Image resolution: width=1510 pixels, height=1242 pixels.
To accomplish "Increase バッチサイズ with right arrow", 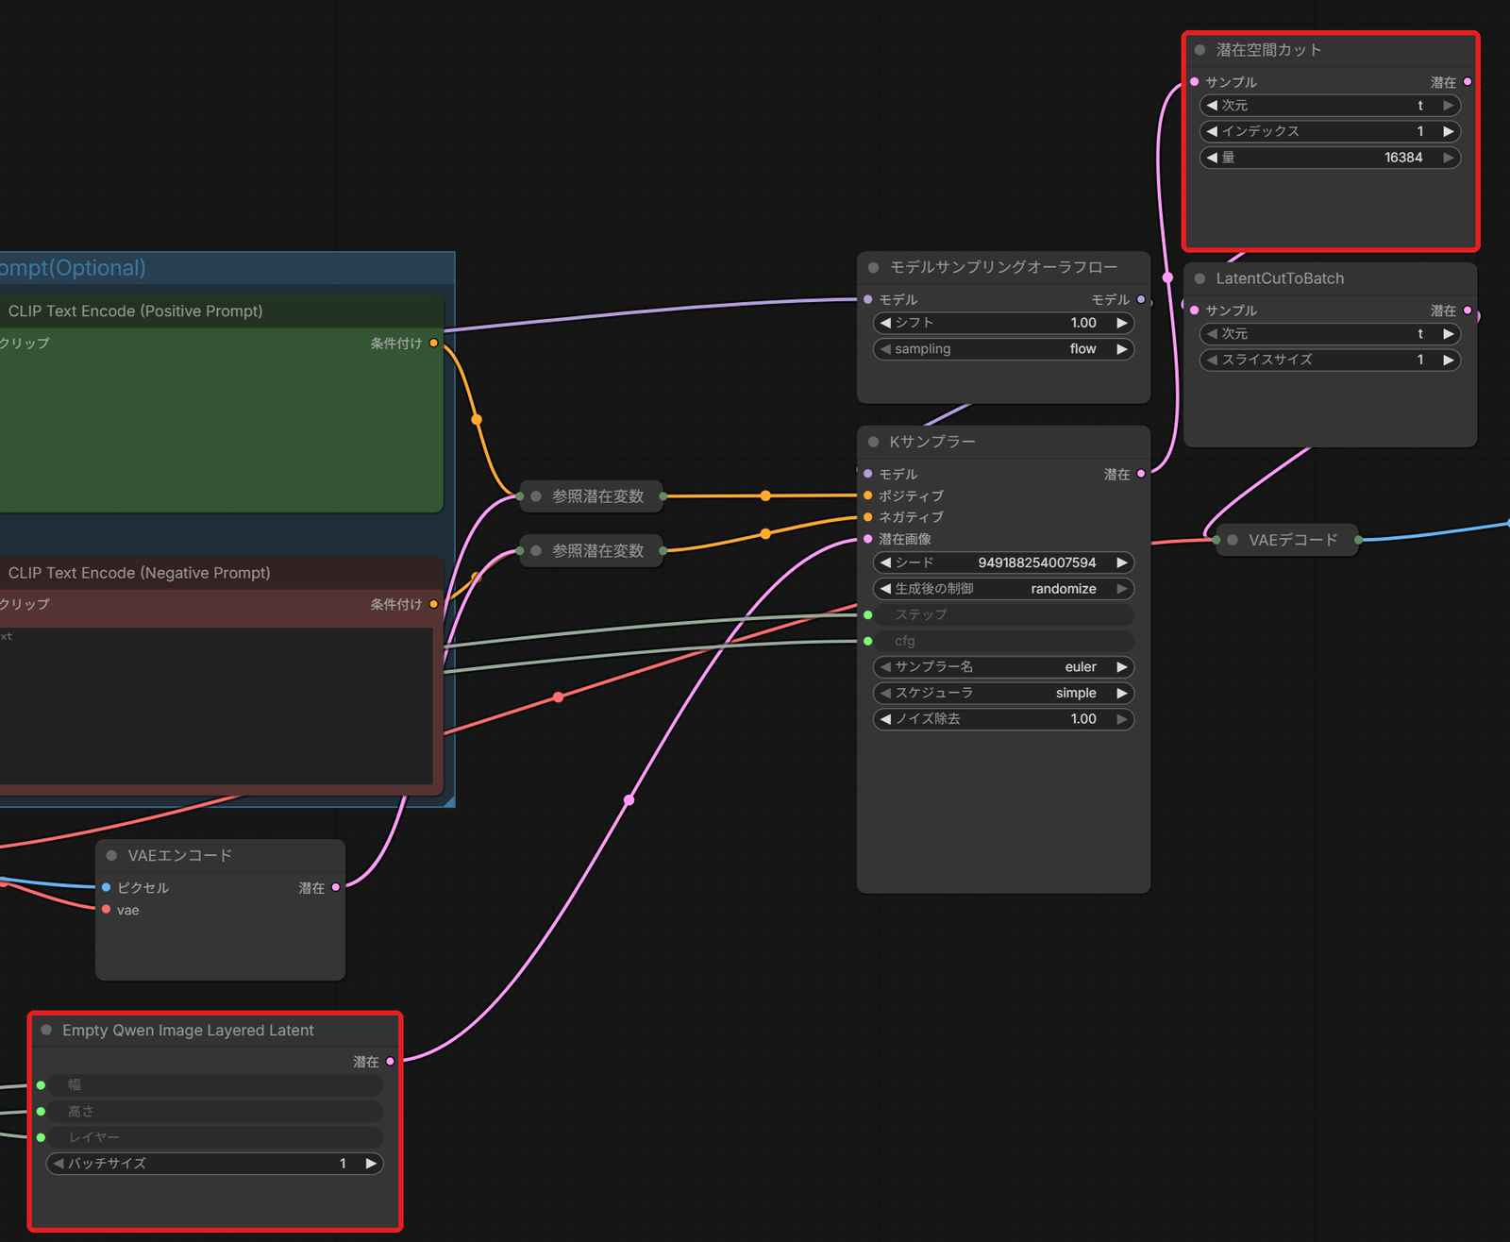I will [371, 1164].
